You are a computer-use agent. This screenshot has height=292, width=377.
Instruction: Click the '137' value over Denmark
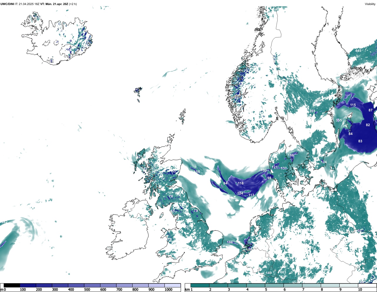pyautogui.click(x=284, y=168)
